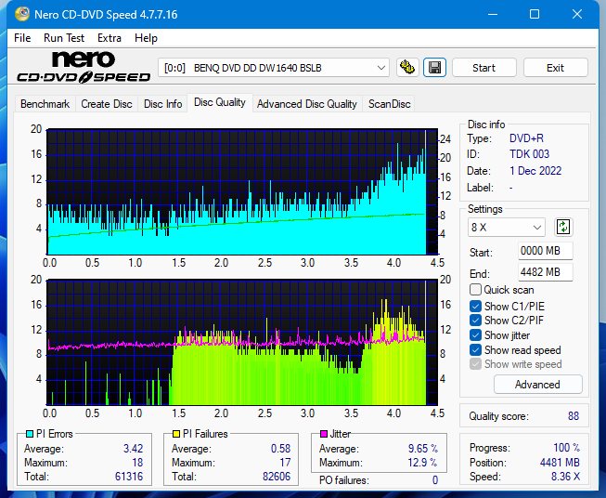
Task: Switch to the Benchmark tab
Action: pyautogui.click(x=45, y=104)
